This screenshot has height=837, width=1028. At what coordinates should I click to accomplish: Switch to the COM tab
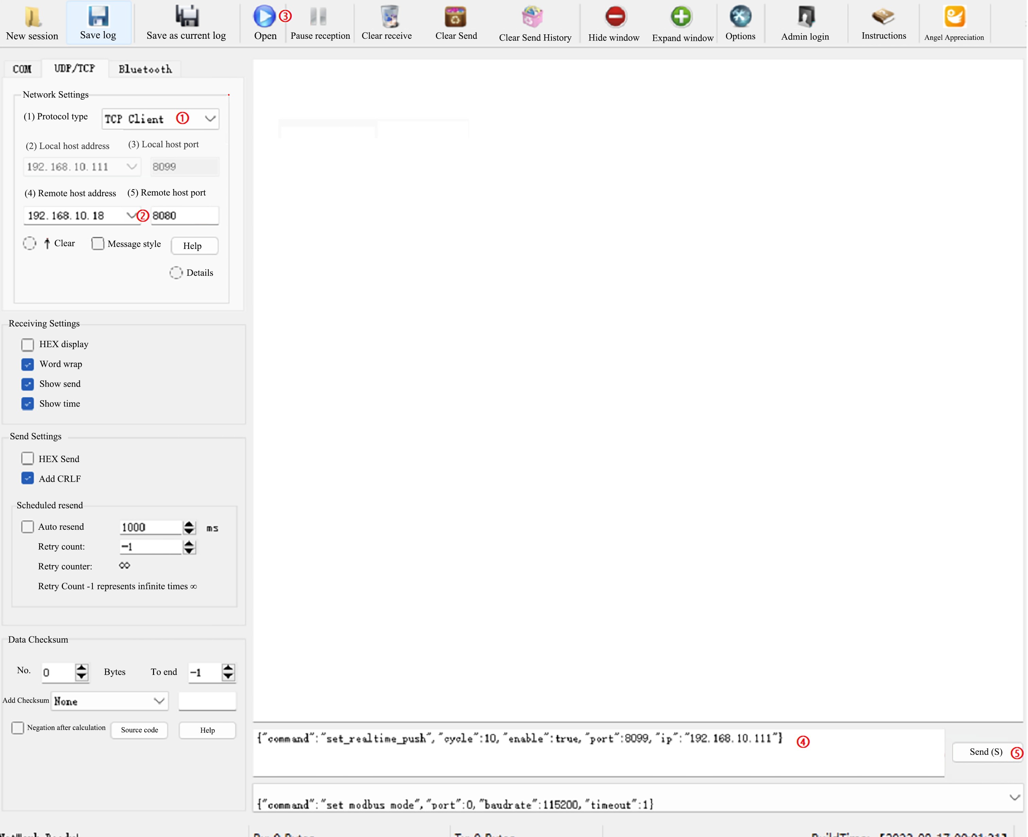[23, 69]
